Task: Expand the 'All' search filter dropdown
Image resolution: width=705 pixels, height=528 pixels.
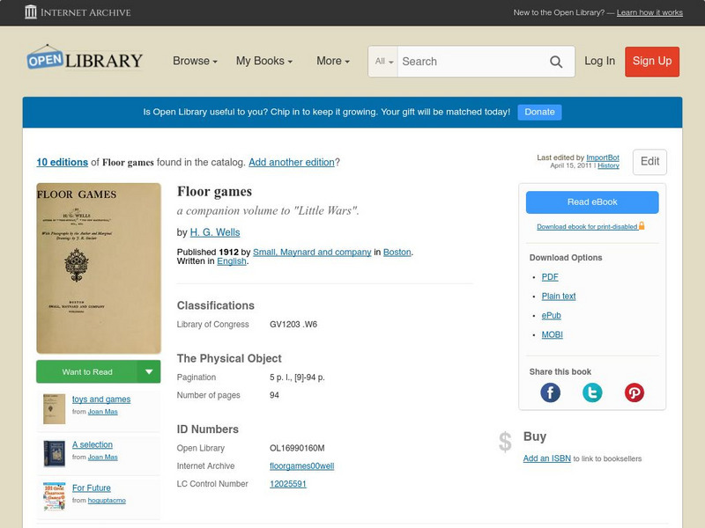Action: [x=384, y=62]
